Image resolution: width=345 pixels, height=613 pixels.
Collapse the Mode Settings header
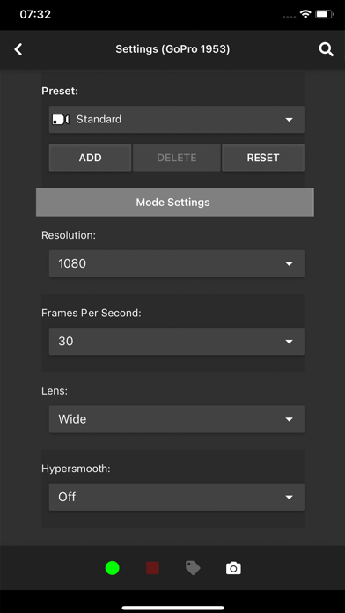click(x=175, y=202)
